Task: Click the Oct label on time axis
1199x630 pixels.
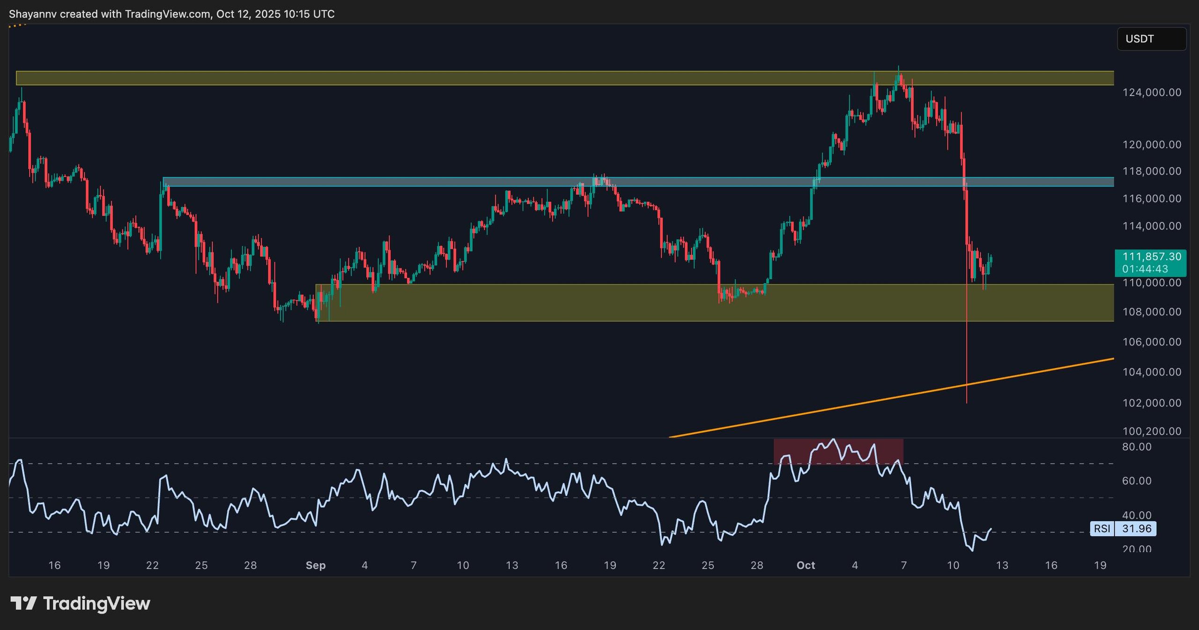Action: coord(806,565)
